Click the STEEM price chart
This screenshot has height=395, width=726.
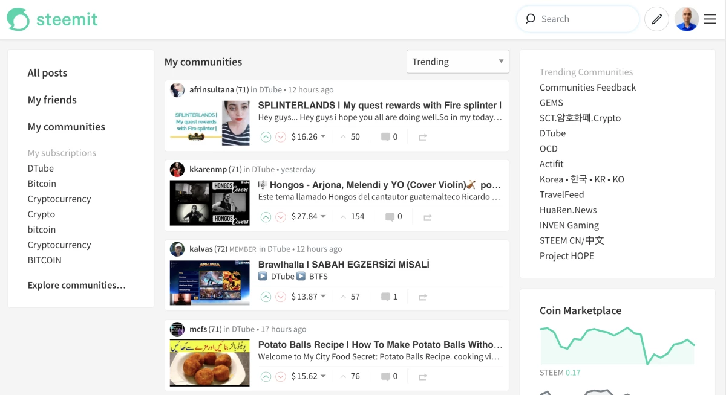click(x=616, y=346)
